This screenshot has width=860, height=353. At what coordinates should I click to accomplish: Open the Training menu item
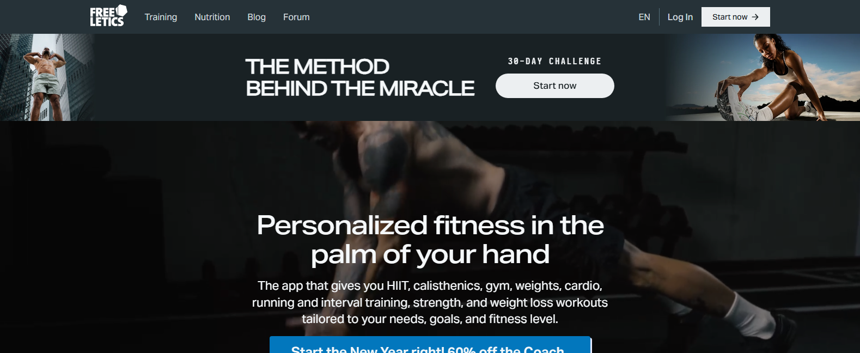(x=161, y=17)
